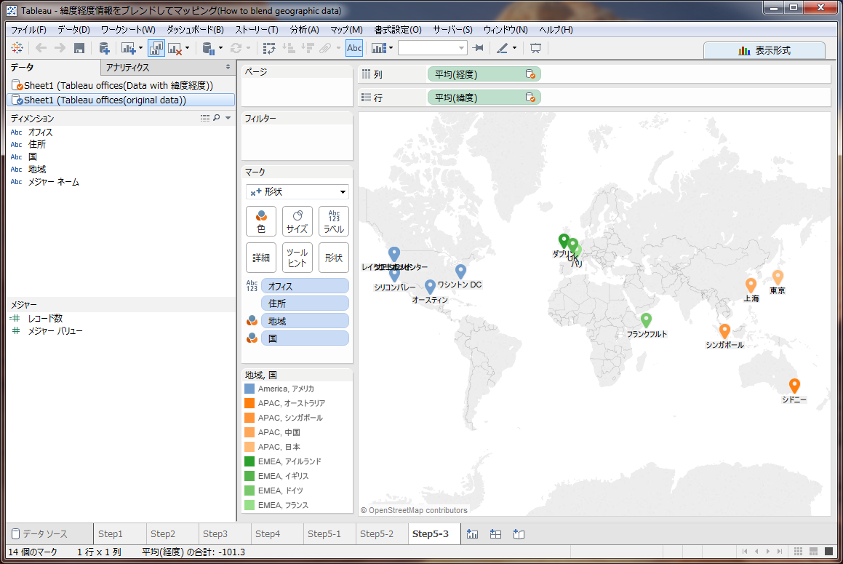Click the view cards chart icon

coord(379,49)
